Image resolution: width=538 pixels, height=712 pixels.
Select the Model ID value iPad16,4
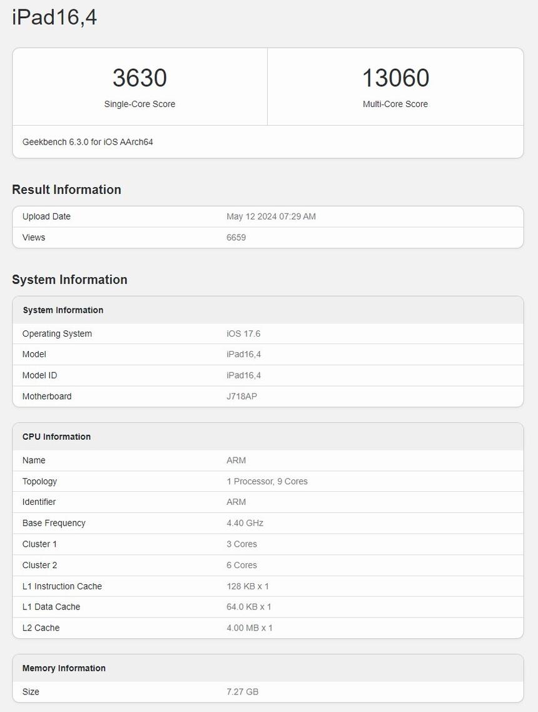244,375
